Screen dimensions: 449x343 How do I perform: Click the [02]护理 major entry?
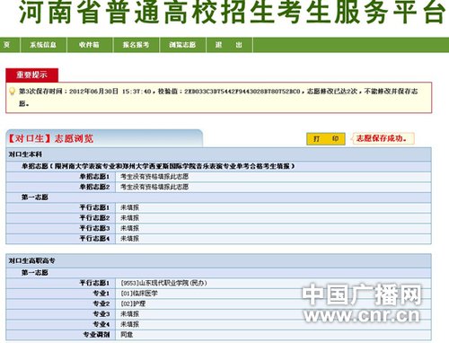pos(133,303)
